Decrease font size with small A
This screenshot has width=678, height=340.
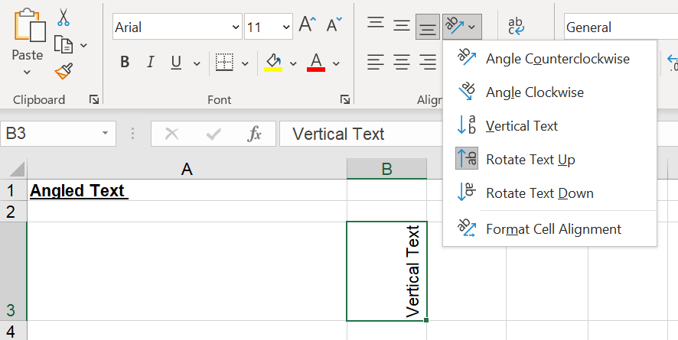[x=334, y=24]
